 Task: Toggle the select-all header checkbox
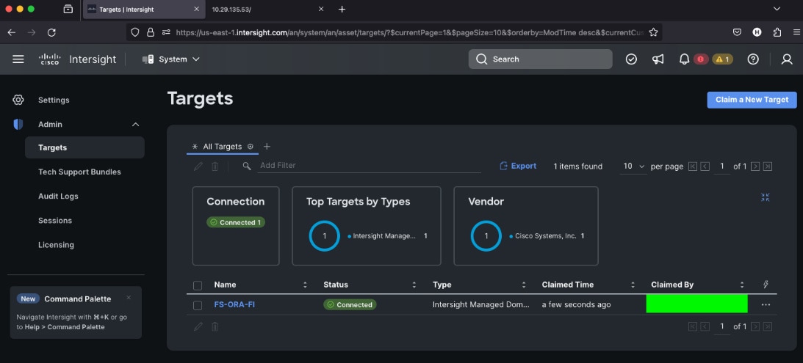pos(198,285)
